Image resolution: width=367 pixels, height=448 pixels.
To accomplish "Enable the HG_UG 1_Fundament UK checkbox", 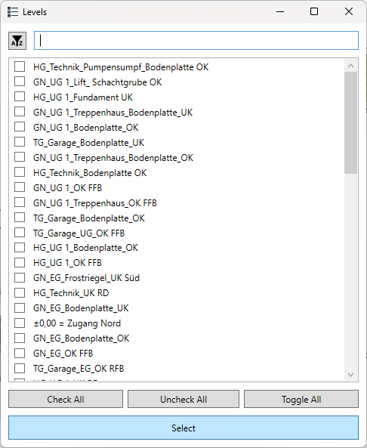I will pos(20,97).
